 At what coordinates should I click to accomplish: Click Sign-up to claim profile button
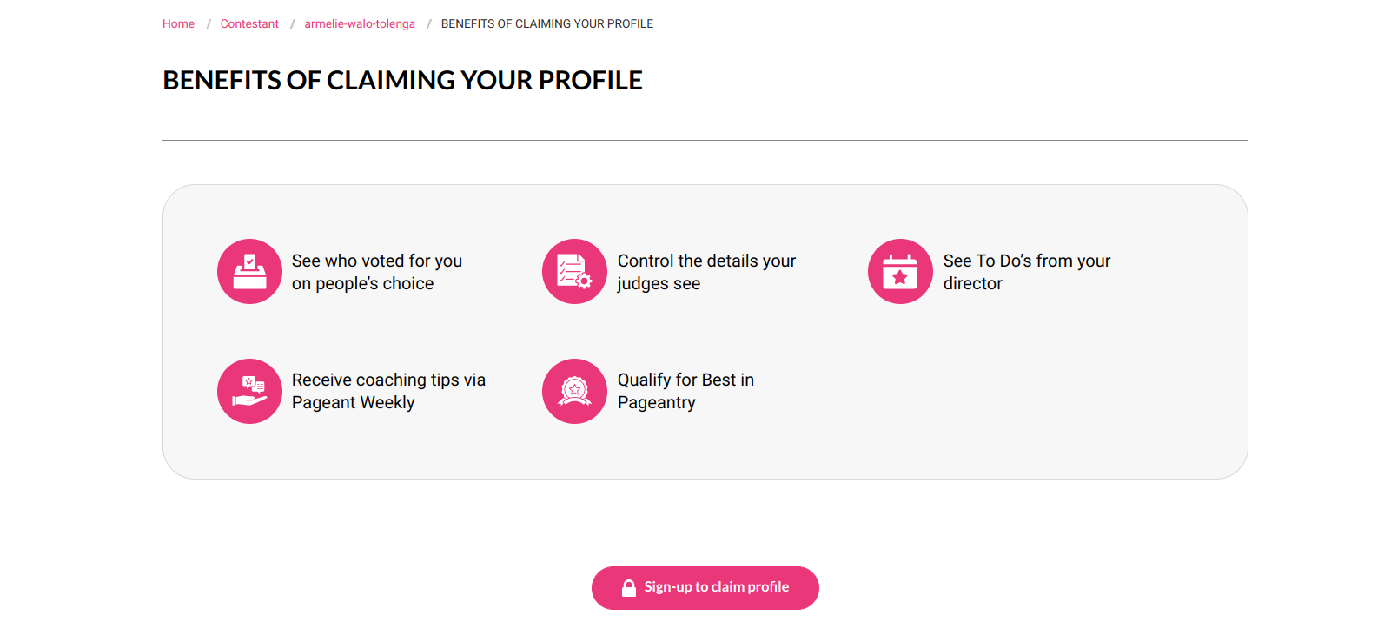705,588
